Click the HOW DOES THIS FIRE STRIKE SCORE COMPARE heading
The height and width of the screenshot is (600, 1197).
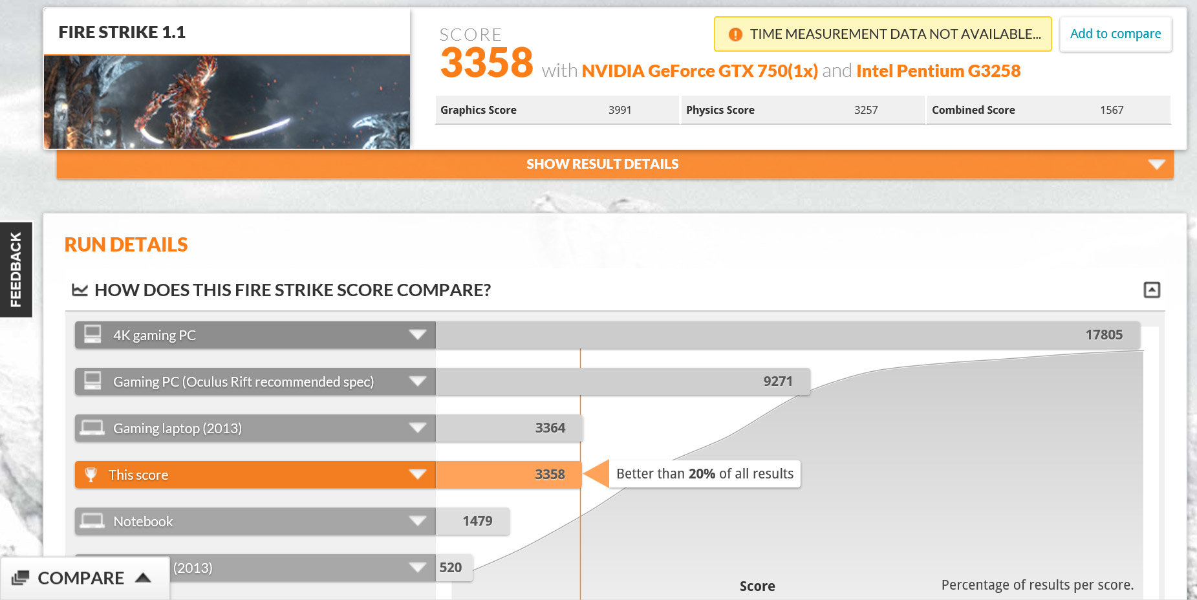(x=293, y=290)
